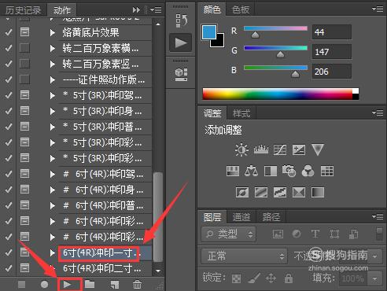Add a Color Balance adjustment (scales icon)
This screenshot has width=387, height=291.
[251, 171]
